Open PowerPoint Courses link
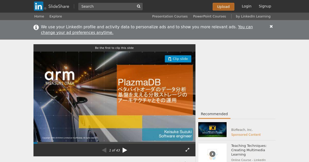 [x=209, y=16]
